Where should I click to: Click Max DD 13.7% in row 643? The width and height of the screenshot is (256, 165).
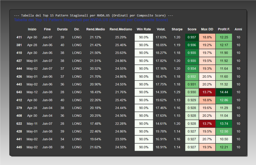[x=207, y=92]
